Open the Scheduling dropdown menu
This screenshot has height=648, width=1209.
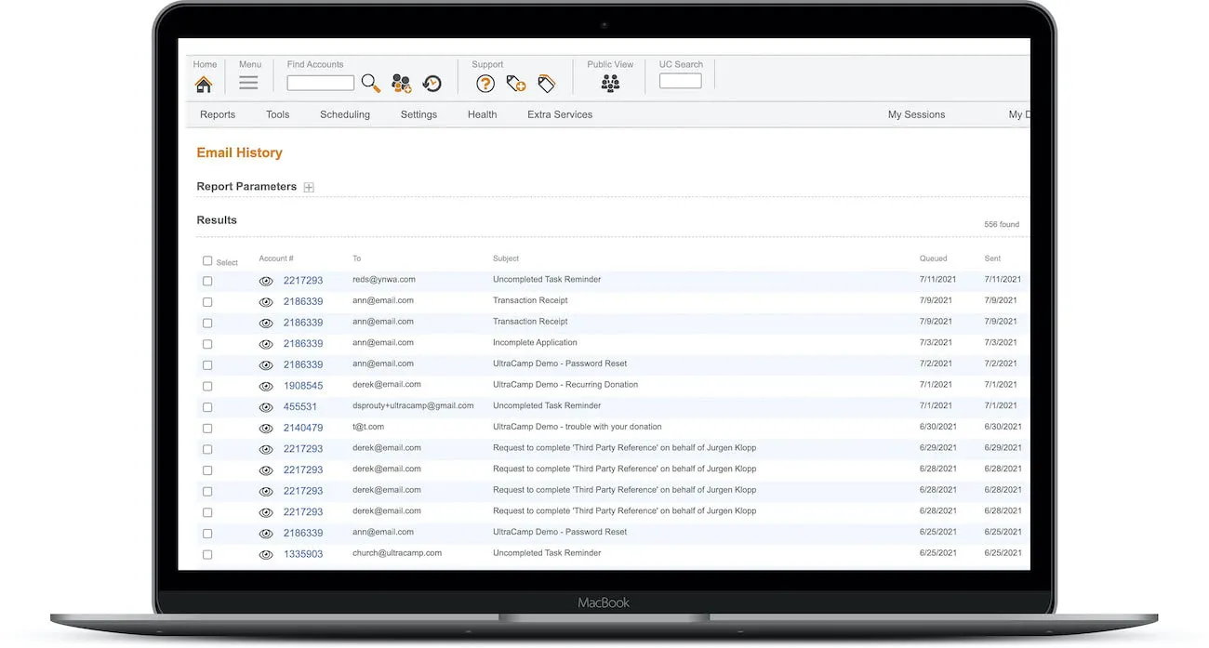tap(345, 114)
